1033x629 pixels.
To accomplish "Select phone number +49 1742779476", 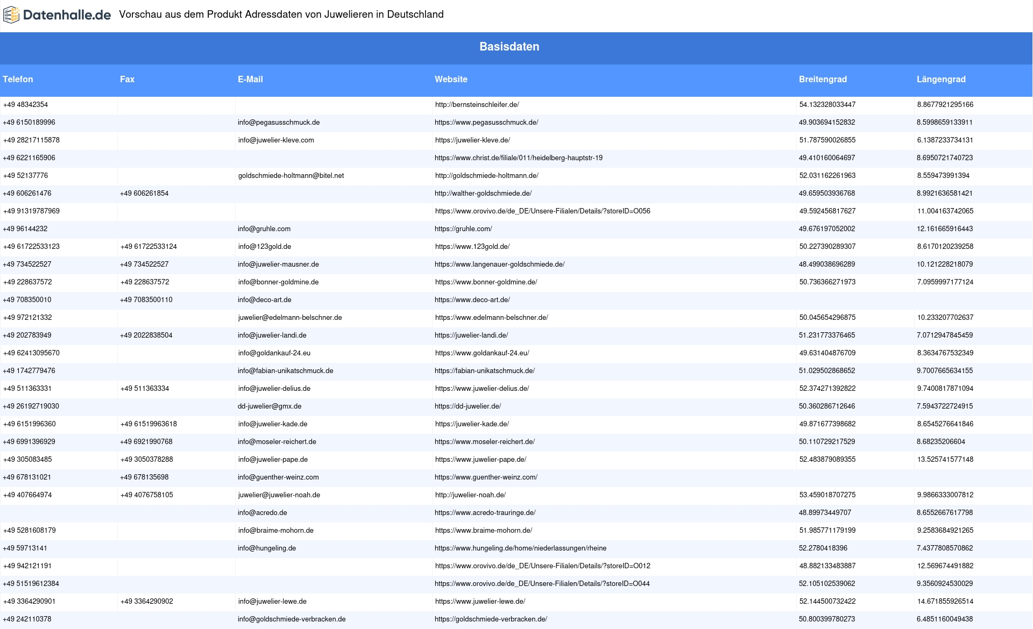I will pyautogui.click(x=29, y=371).
